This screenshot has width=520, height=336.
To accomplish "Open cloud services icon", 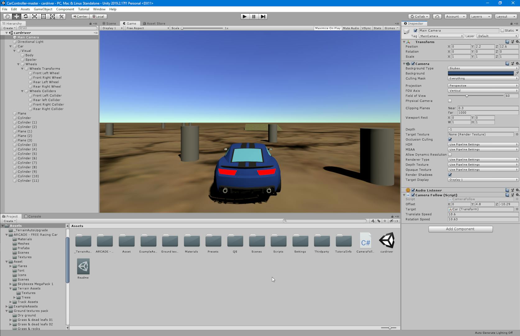I will (437, 16).
